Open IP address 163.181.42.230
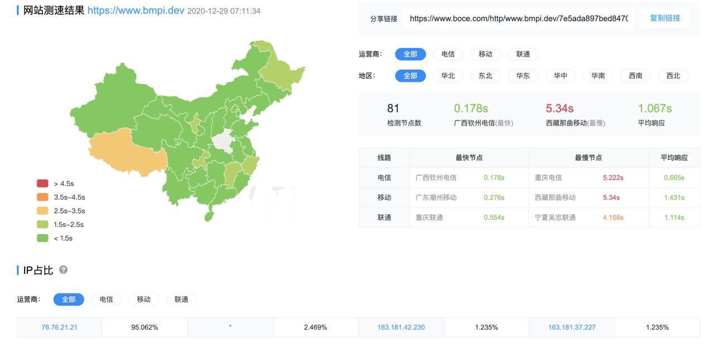This screenshot has width=714, height=348. click(x=401, y=327)
